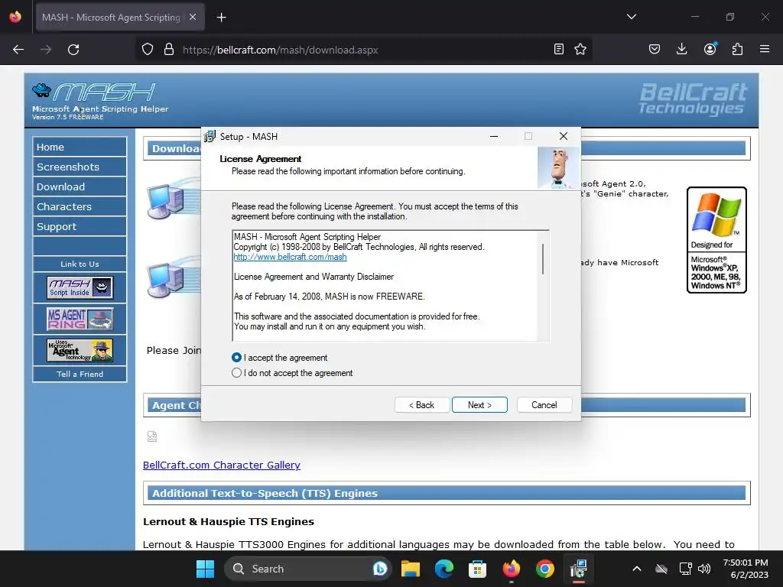The image size is (783, 587).
Task: Toggle reader view icon
Action: tap(559, 49)
